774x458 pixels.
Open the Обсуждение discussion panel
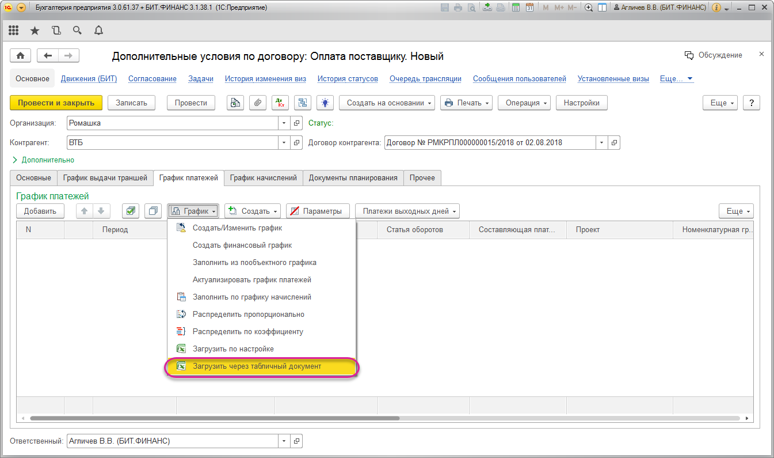[x=714, y=55]
